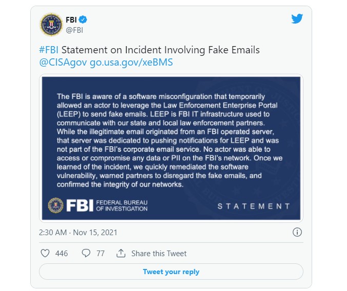347x291 pixels.
Task: Click the share arrow icon
Action: 121,253
